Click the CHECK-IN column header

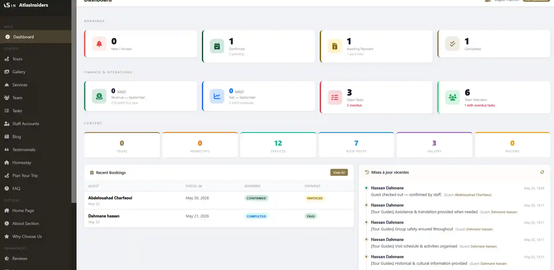coord(194,186)
